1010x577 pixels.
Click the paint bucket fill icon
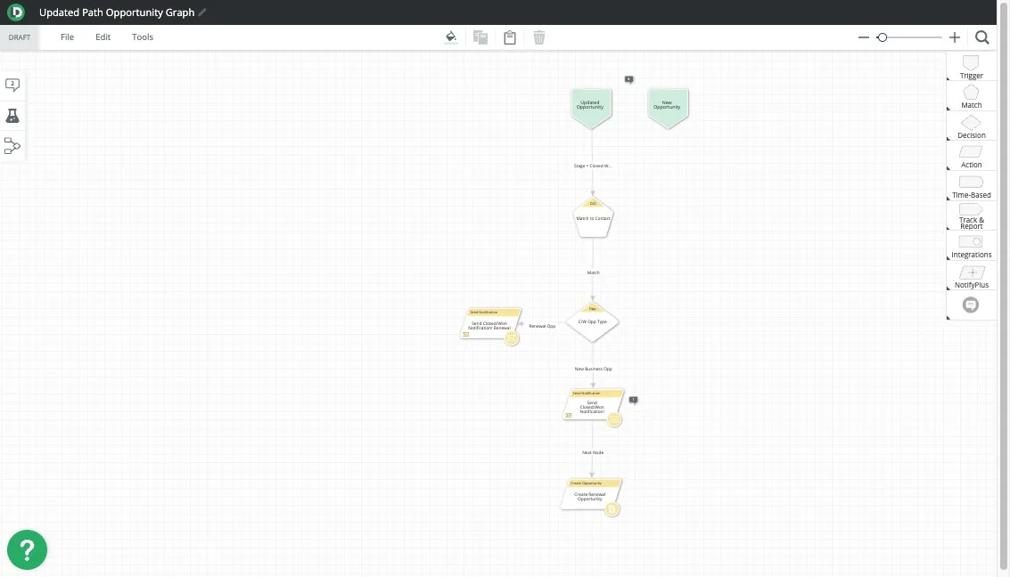(x=450, y=37)
